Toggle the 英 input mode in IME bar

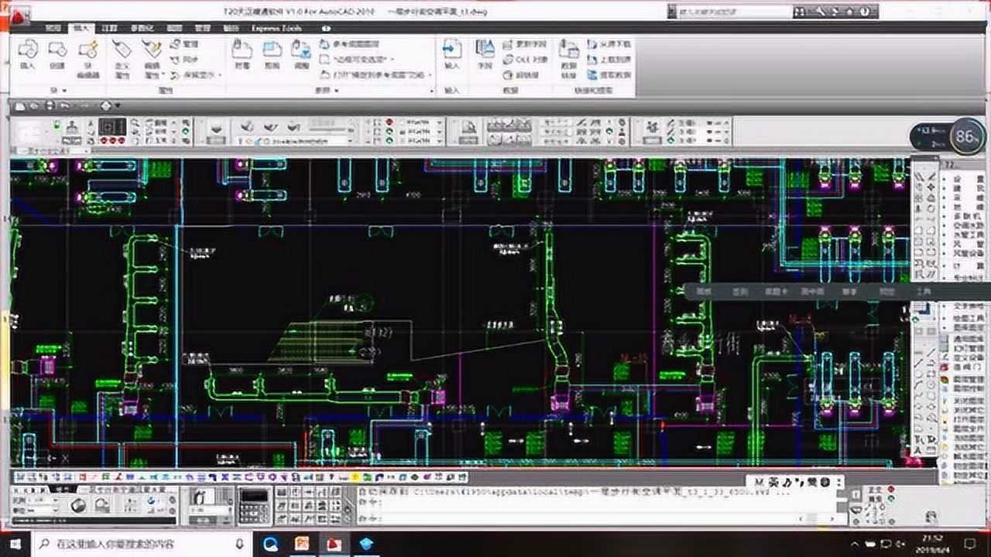click(773, 483)
